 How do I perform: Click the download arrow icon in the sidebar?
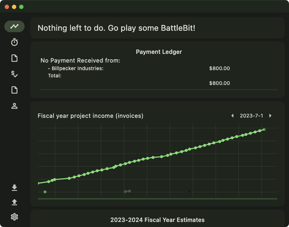click(x=14, y=187)
